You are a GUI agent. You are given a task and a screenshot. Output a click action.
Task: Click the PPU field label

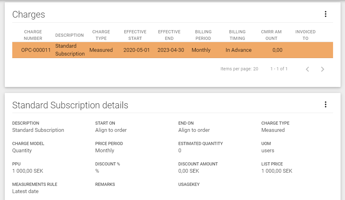click(16, 164)
